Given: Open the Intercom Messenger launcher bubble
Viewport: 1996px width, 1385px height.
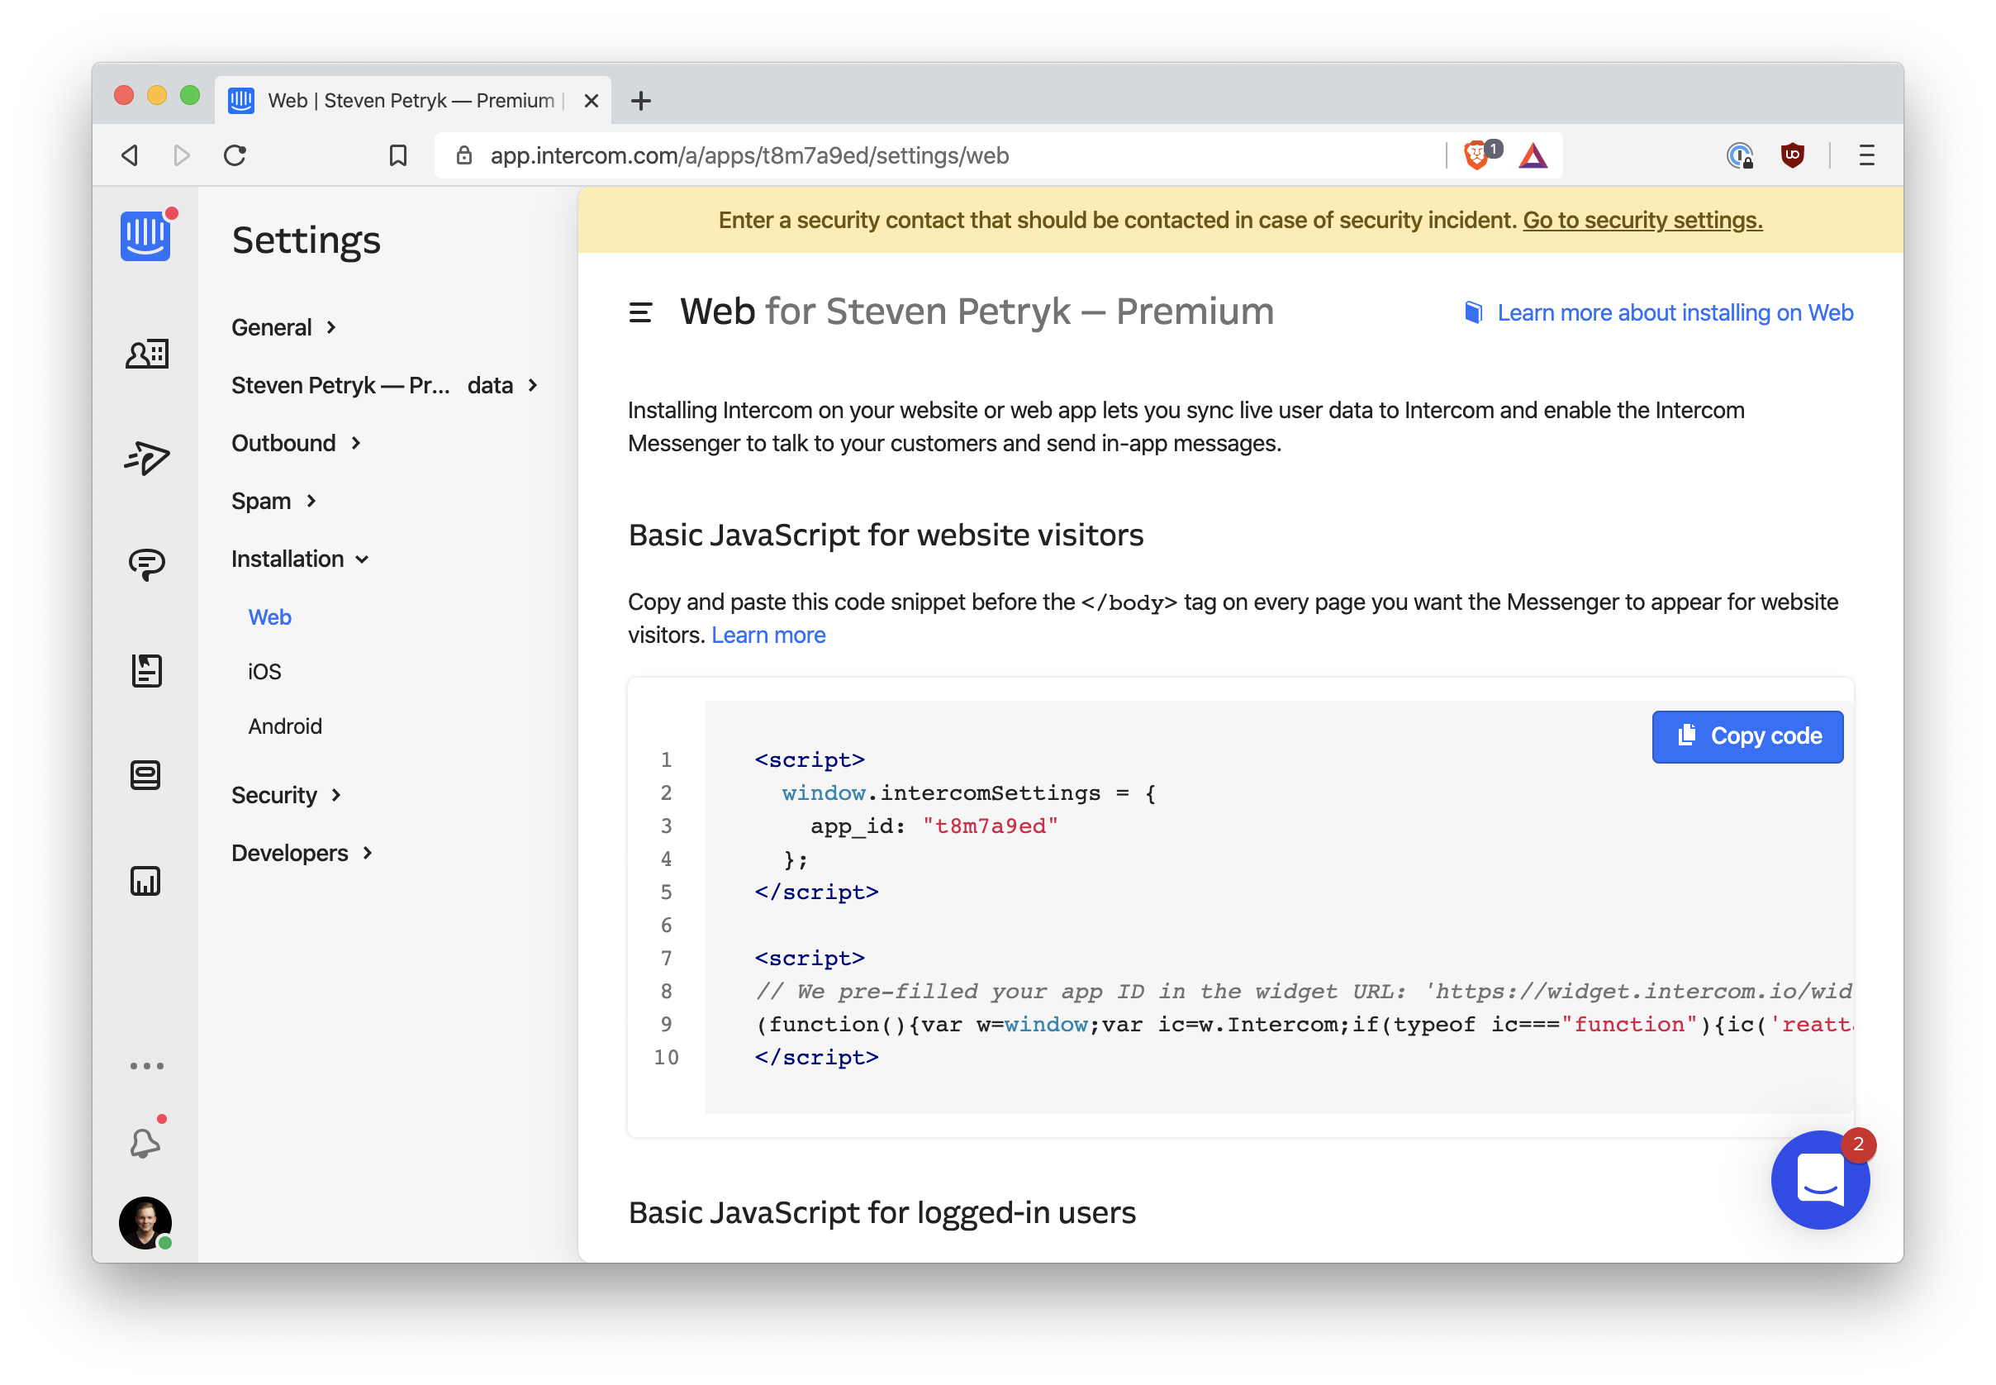Looking at the screenshot, I should (x=1819, y=1179).
